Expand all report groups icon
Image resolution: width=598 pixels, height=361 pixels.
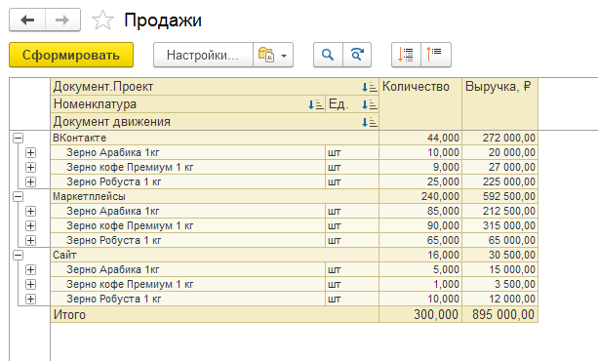coord(406,55)
